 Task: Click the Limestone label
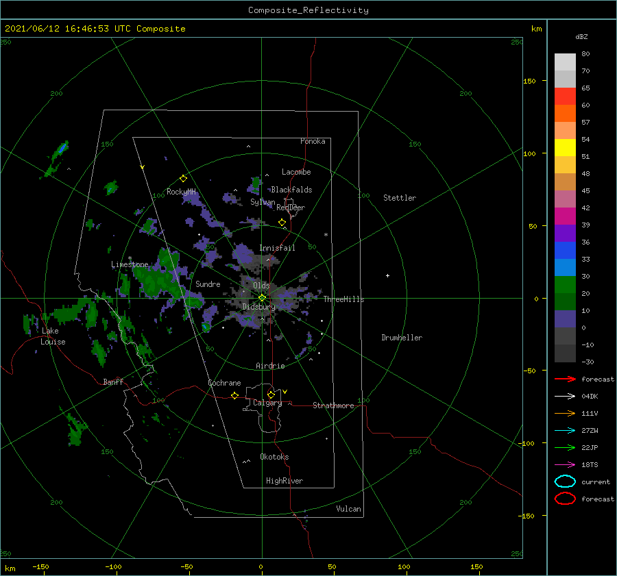pos(130,264)
